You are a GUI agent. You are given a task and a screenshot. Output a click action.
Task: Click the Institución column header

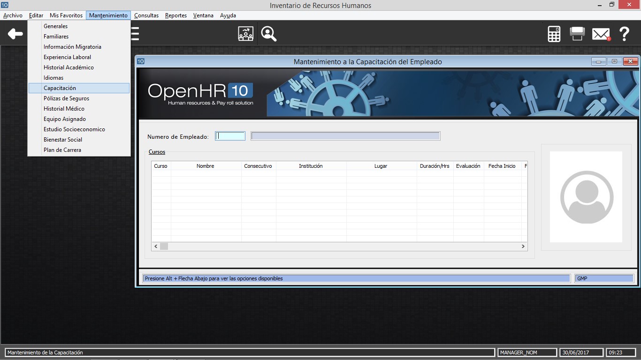point(311,166)
